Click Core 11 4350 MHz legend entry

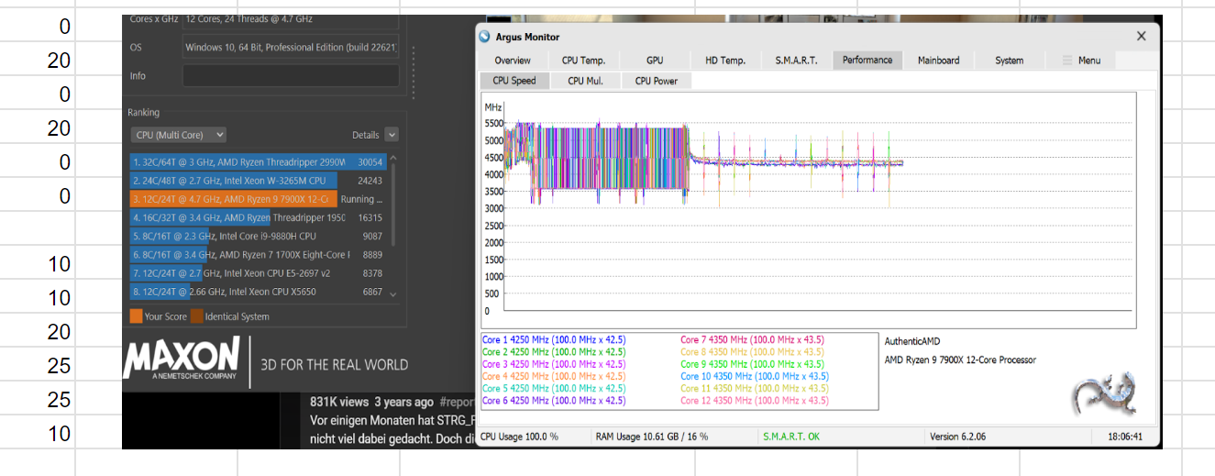pos(754,388)
